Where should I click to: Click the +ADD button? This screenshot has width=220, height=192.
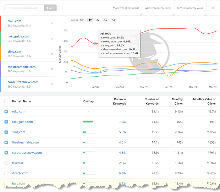pos(50,8)
